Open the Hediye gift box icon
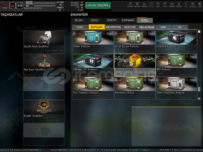The width and height of the screenshot is (203, 152). pyautogui.click(x=165, y=4)
